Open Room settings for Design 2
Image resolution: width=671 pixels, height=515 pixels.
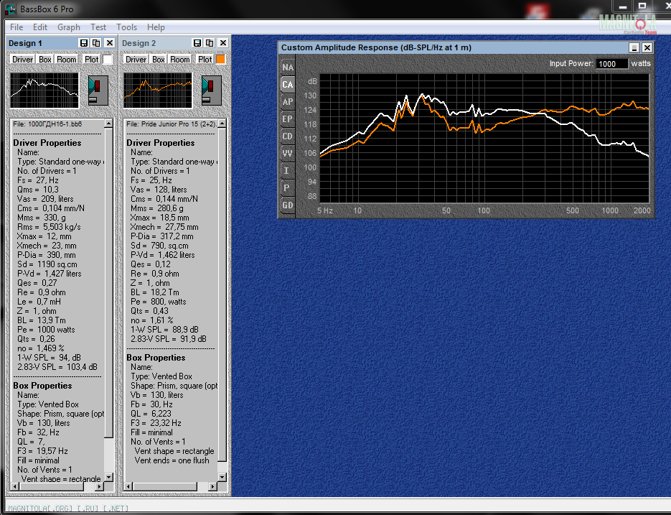pyautogui.click(x=180, y=59)
